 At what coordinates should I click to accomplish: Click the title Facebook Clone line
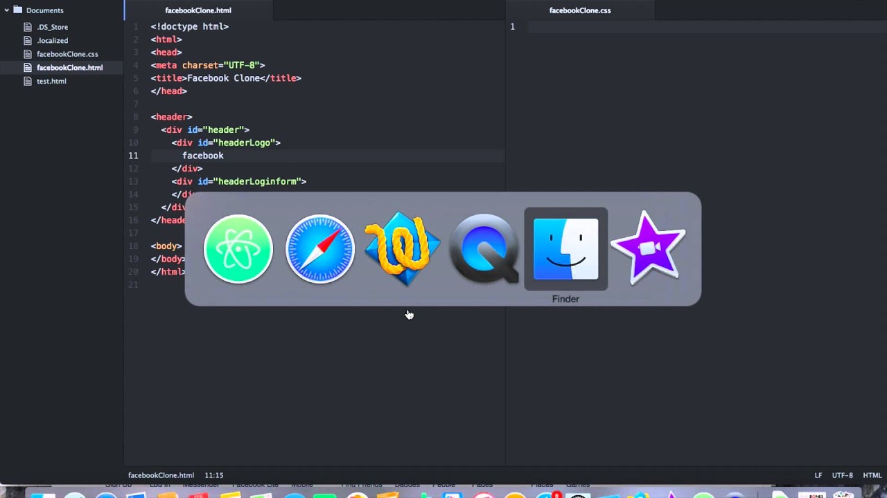(x=226, y=78)
